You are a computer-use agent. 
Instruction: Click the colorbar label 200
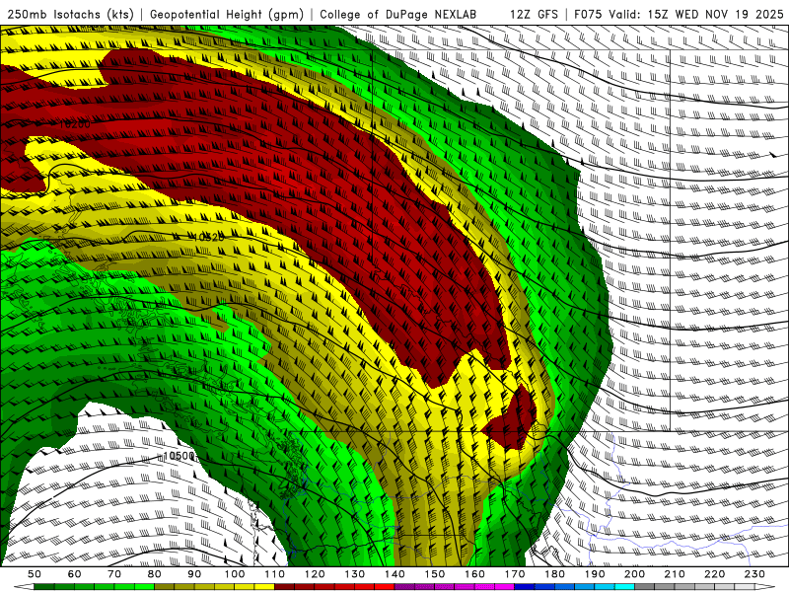point(635,574)
